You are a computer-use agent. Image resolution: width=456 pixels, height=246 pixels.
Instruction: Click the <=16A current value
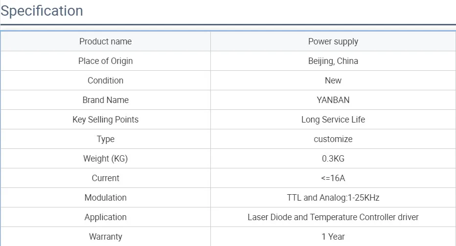coord(333,178)
